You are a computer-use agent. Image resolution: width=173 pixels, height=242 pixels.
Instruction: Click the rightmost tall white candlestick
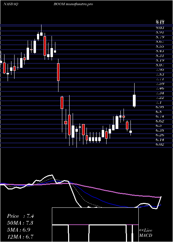click(134, 101)
